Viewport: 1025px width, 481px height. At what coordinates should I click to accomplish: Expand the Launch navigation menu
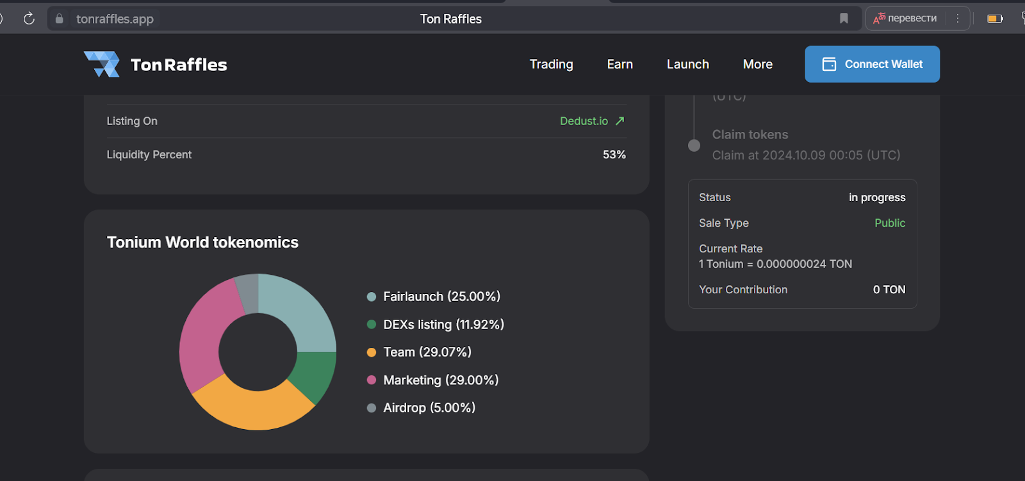(687, 64)
